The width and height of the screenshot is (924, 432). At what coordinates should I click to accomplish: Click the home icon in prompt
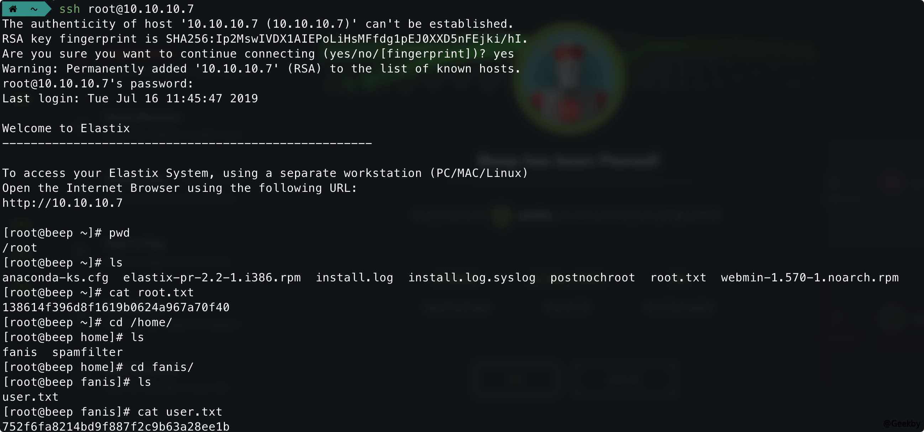[13, 9]
